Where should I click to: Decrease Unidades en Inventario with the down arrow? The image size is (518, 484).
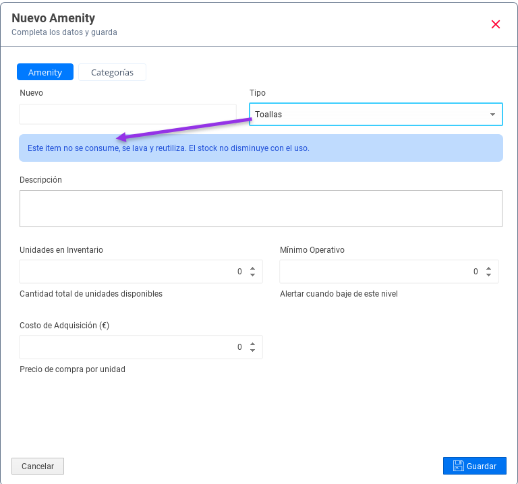pos(252,275)
